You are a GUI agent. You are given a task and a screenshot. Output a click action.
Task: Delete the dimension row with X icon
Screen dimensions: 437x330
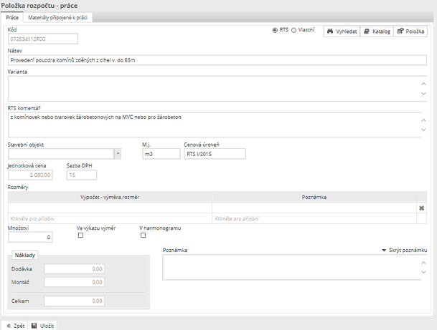(421, 208)
